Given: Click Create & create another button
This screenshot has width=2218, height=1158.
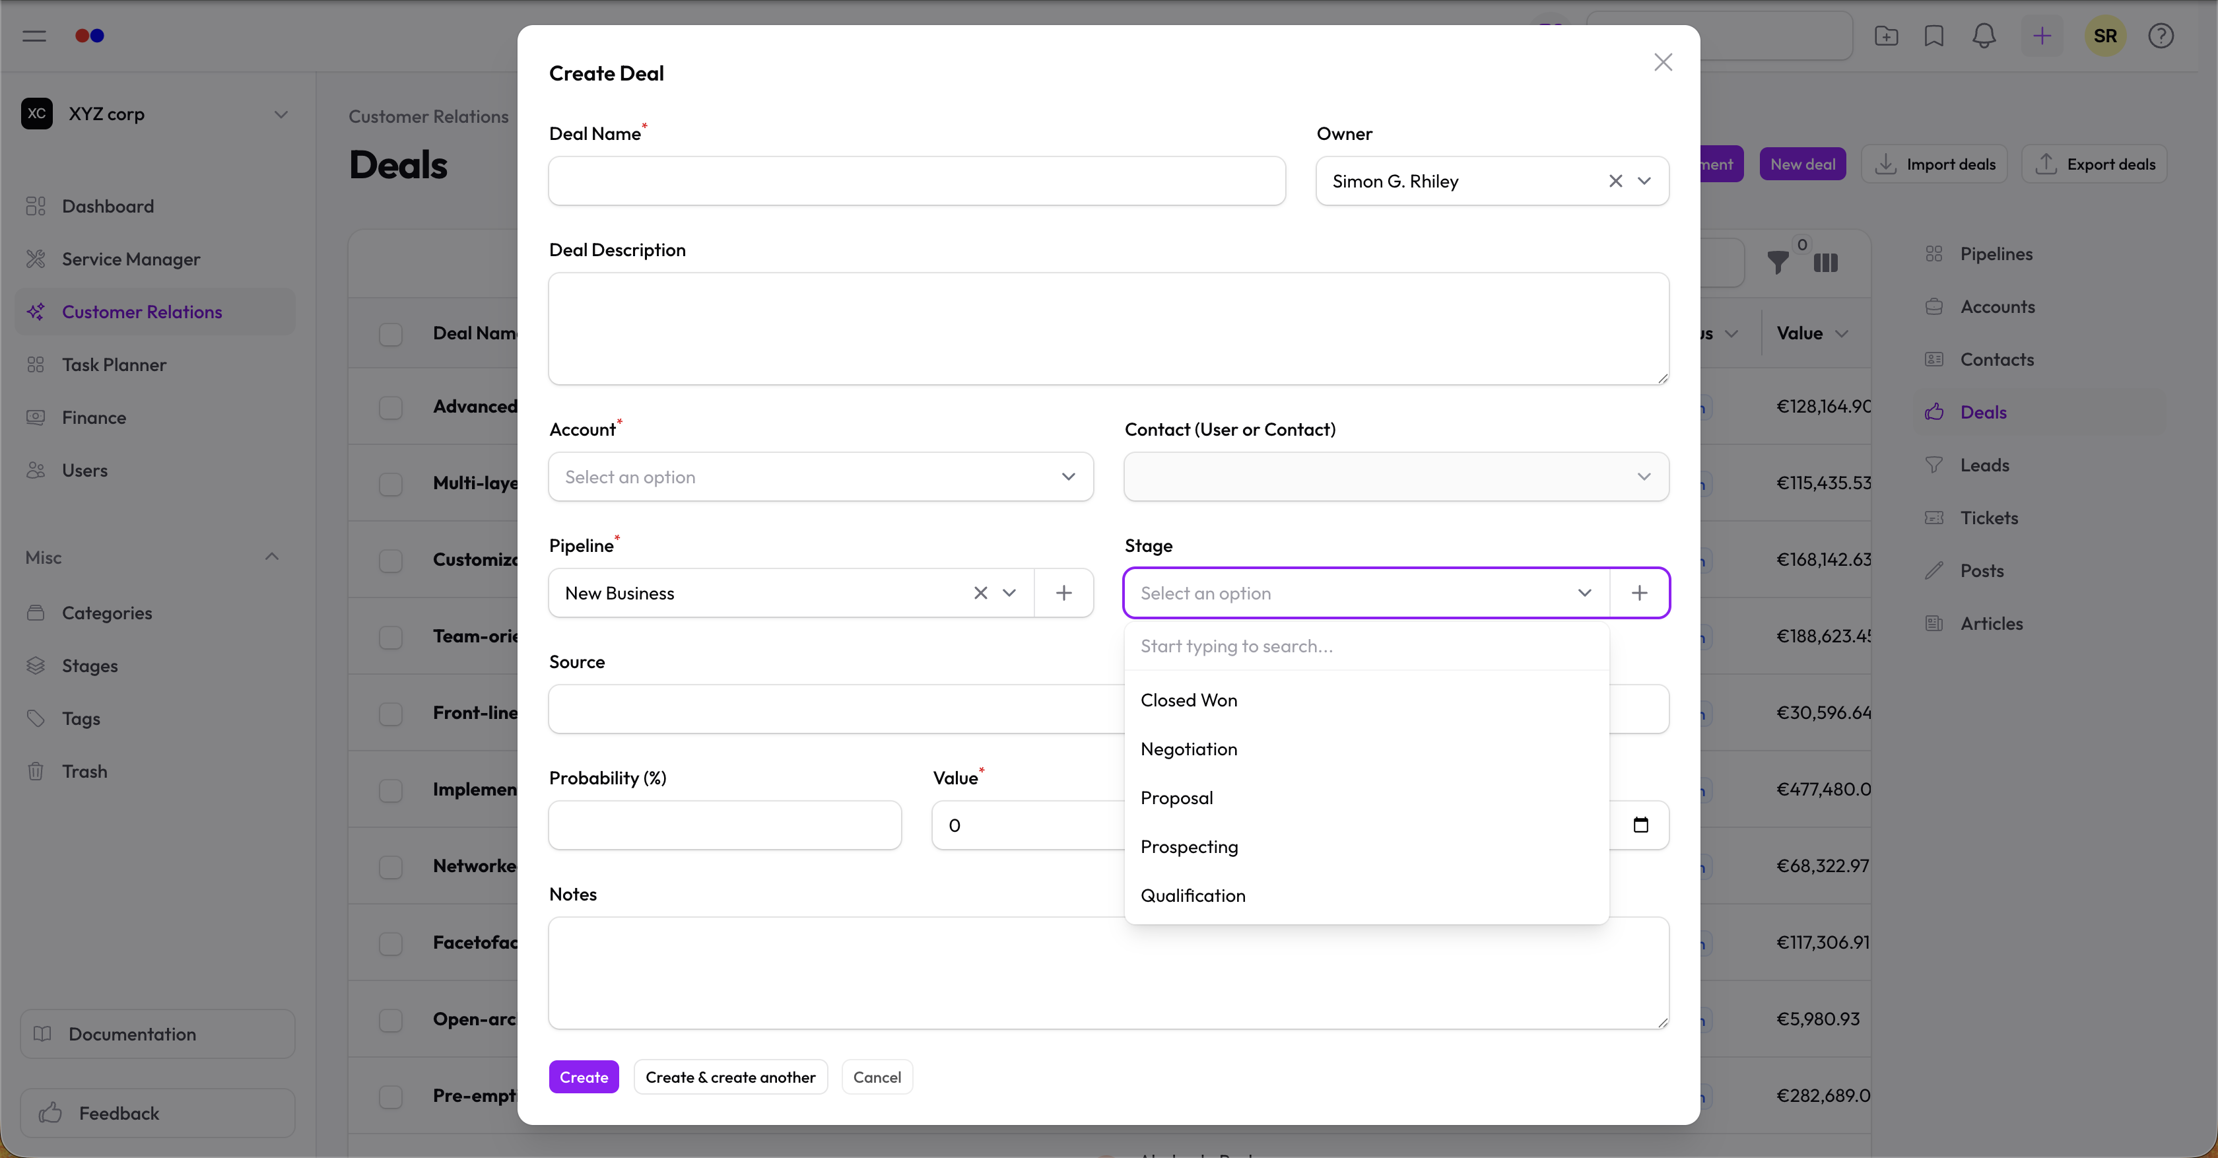Looking at the screenshot, I should [x=730, y=1077].
